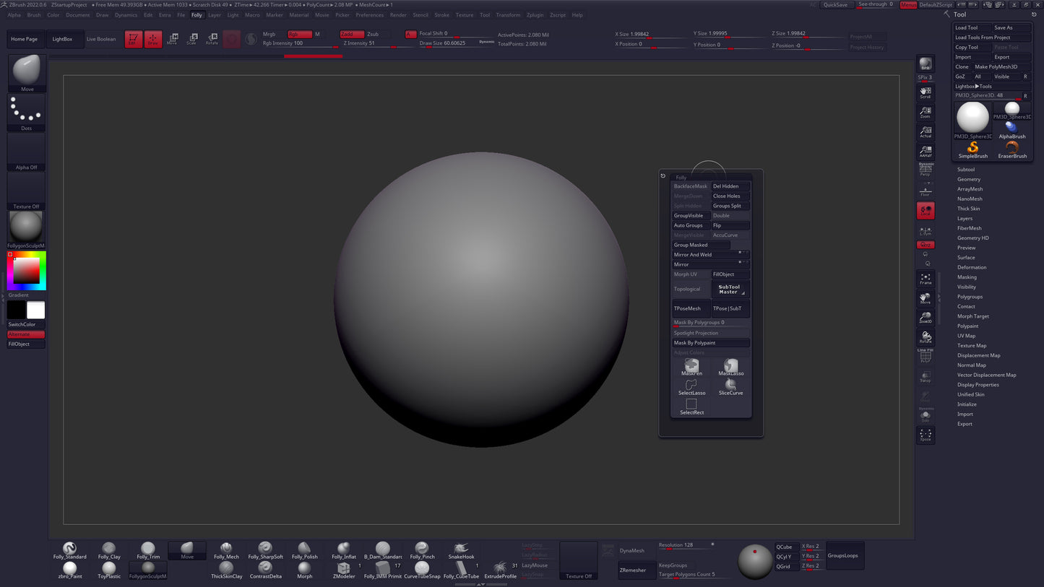Select the MaskPen tool in Folly panel
Image resolution: width=1044 pixels, height=587 pixels.
pos(691,368)
